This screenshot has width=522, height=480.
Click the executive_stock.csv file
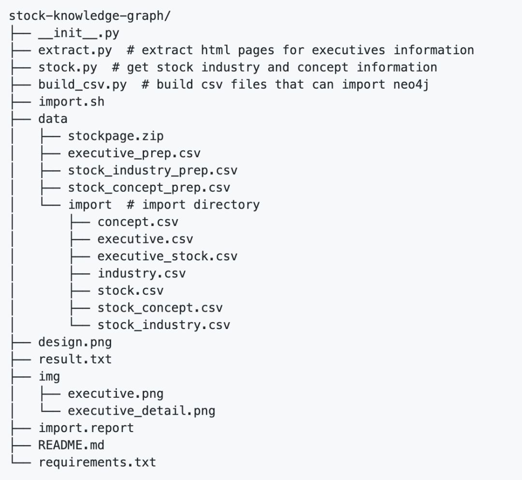(167, 256)
